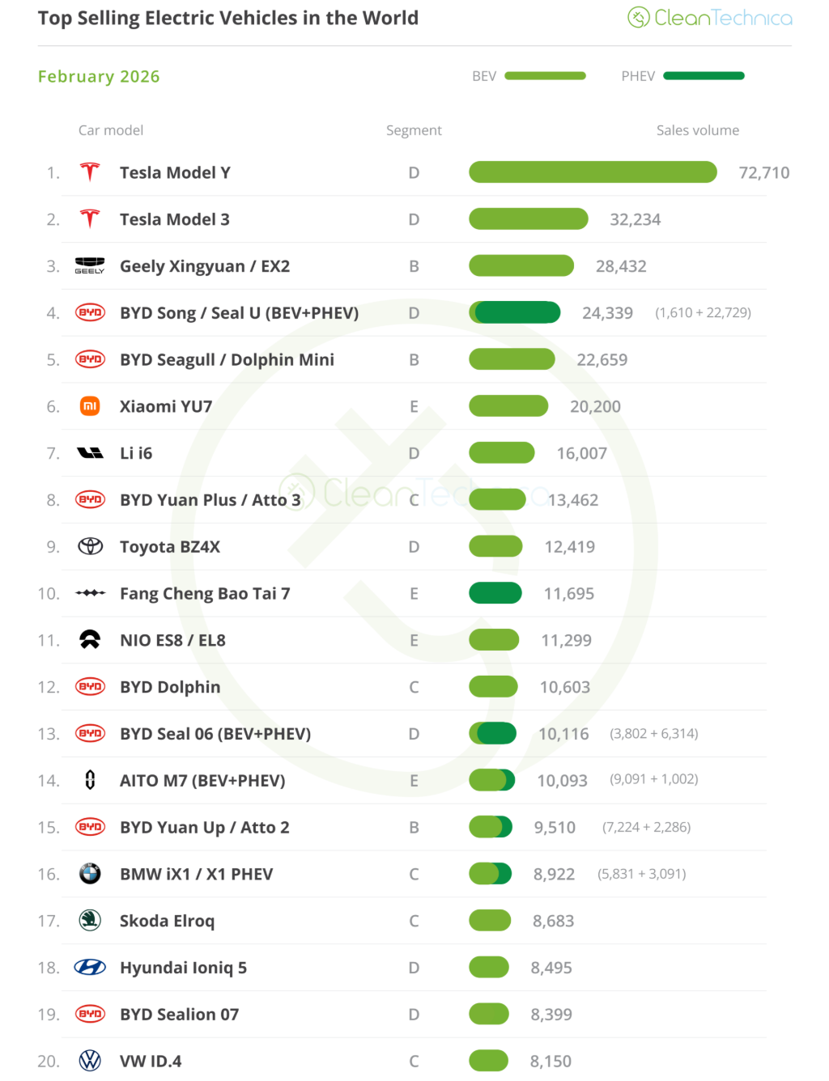The image size is (829, 1081).
Task: Click the CleanTechnica logo in header
Action: (710, 18)
